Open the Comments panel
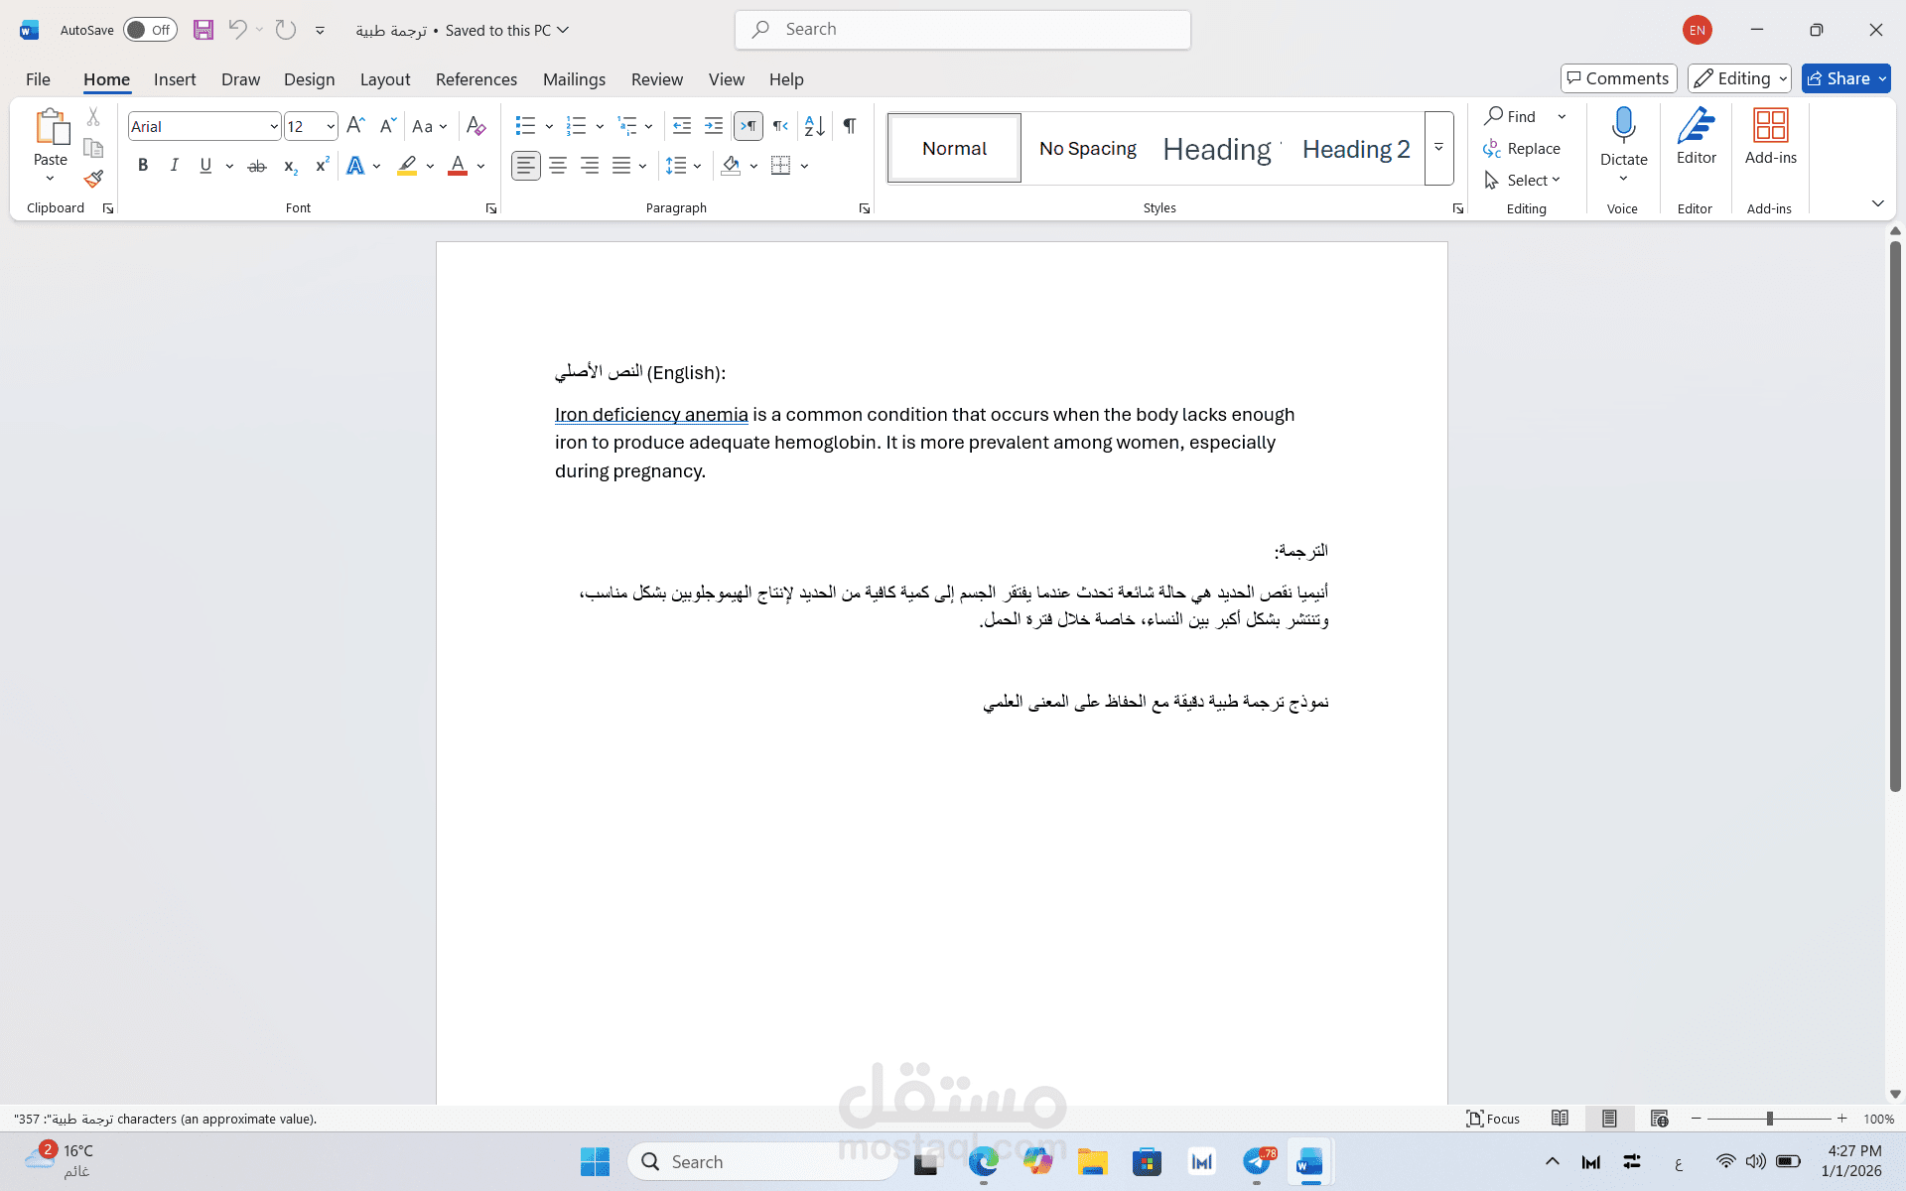This screenshot has height=1191, width=1906. coord(1618,78)
